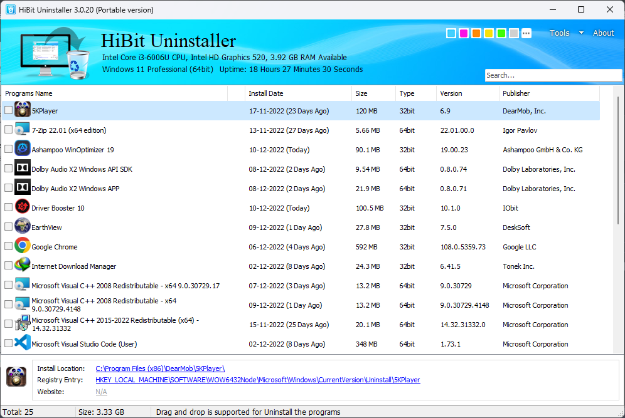Click the Search input field

[553, 75]
